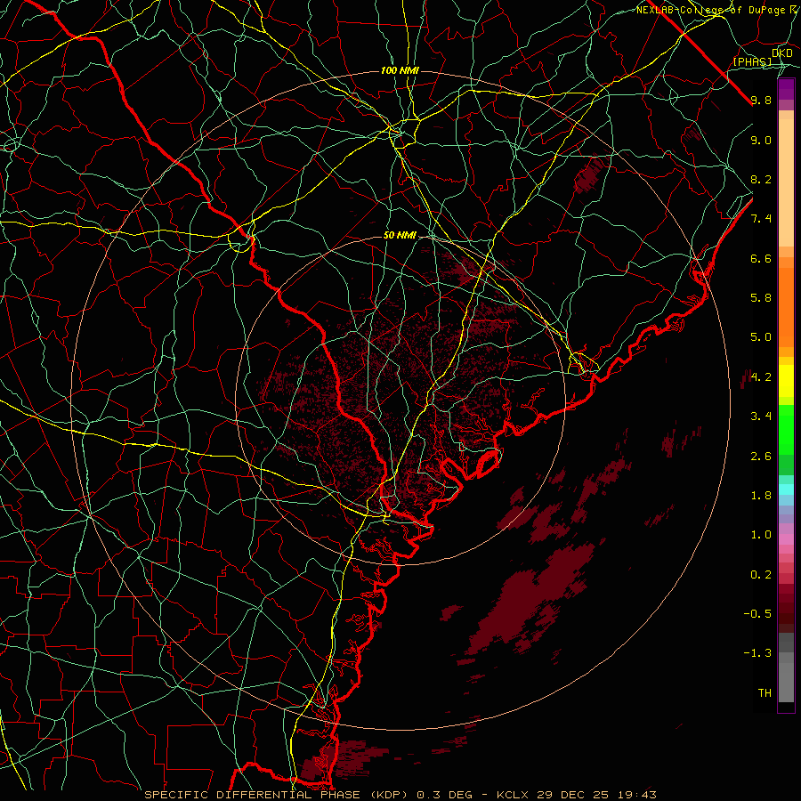Screen dimensions: 801x801
Task: Pick the 5.8 color scale label
Action: (x=761, y=298)
